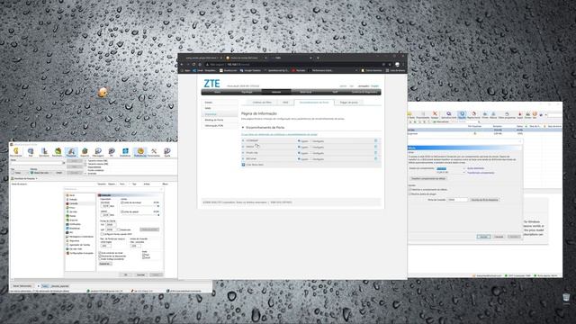Screen dimensions: 576x324
Task: Expand the second port forwarding rule row
Action: coord(243,147)
